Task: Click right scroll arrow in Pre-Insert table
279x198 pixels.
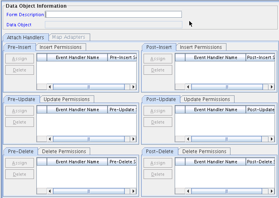Action: tap(133, 87)
